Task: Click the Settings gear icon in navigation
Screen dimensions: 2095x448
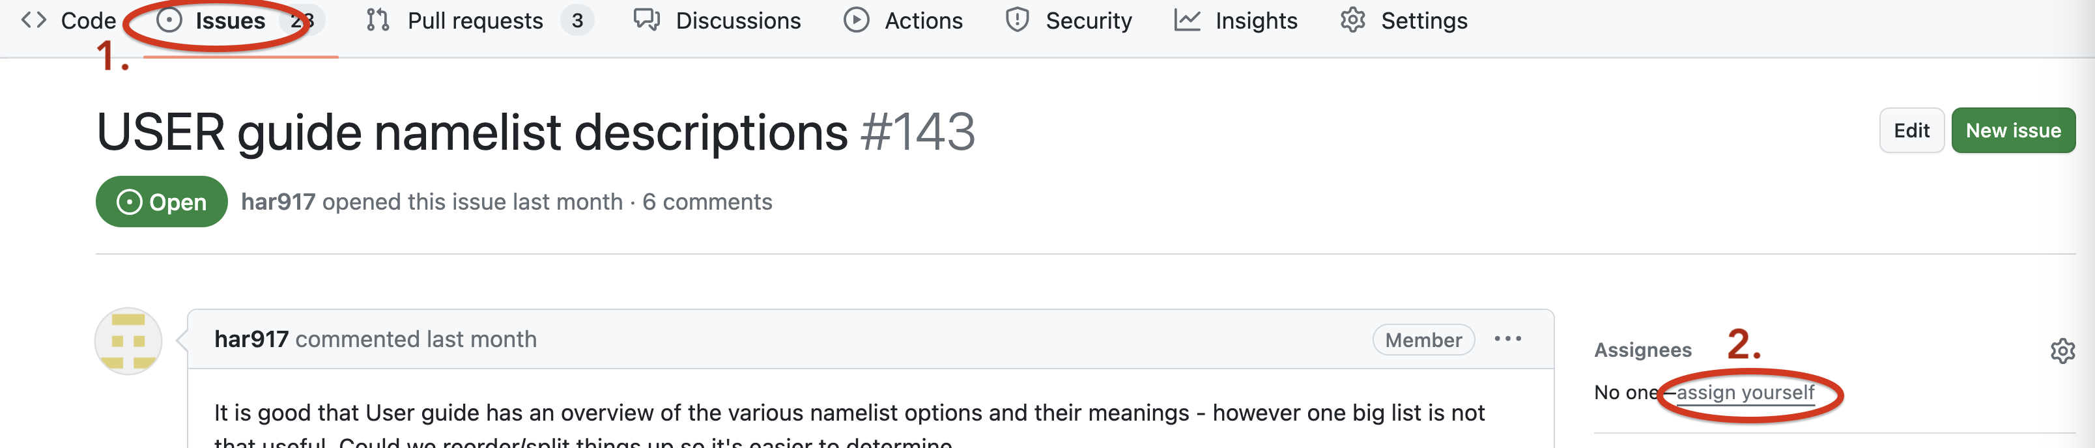Action: pyautogui.click(x=1352, y=20)
